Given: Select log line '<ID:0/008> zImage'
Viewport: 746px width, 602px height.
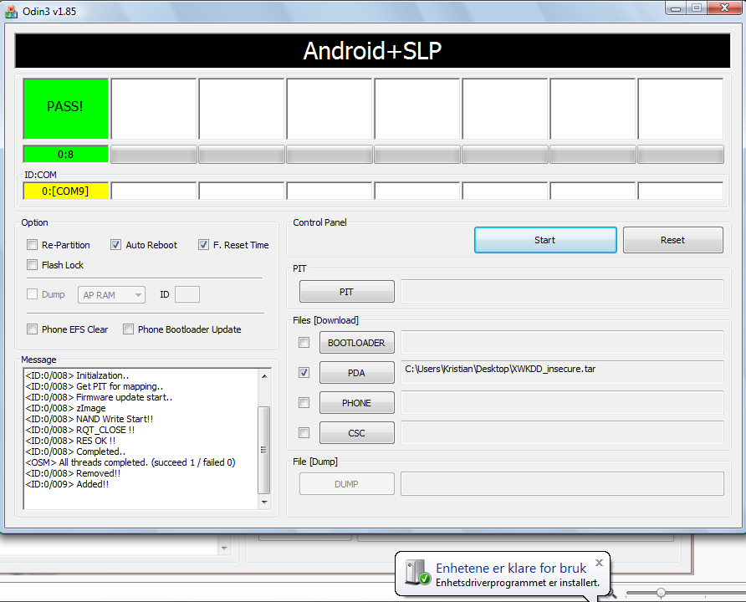Looking at the screenshot, I should [66, 408].
